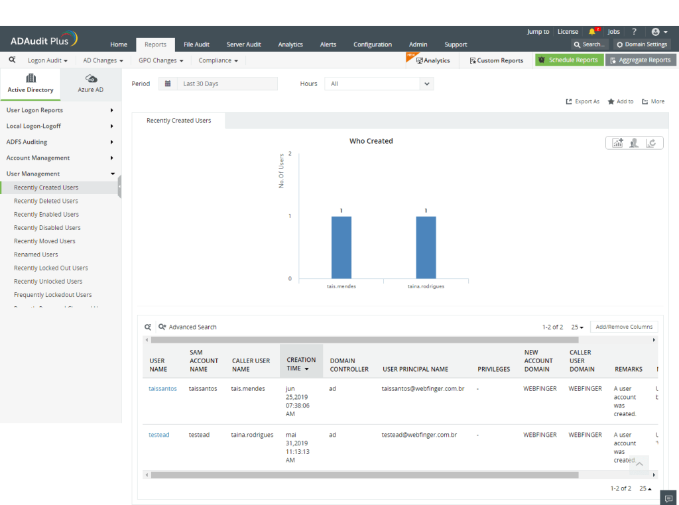Click the refresh chart icon above the graph
This screenshot has height=505, width=679.
click(651, 142)
